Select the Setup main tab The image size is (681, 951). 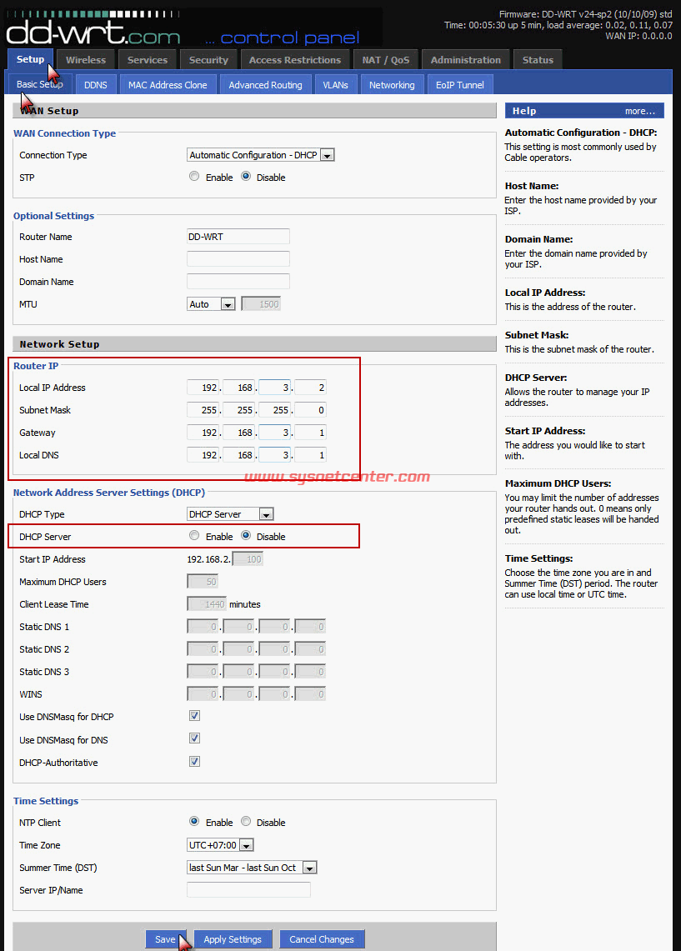coord(30,59)
